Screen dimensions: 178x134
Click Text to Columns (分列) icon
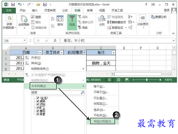tap(102, 21)
